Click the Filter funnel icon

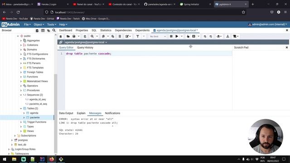click(138, 36)
